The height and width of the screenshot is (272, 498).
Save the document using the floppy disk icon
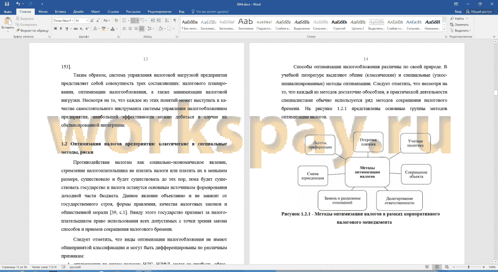(7, 4)
